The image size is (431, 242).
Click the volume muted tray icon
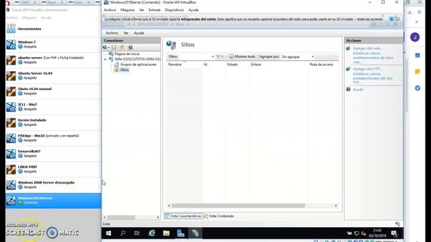point(364,233)
